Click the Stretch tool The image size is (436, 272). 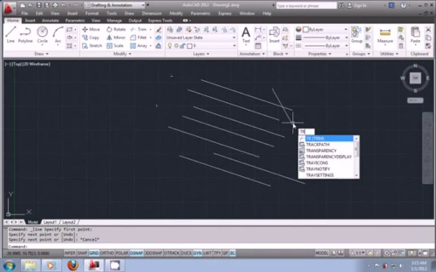(x=92, y=45)
